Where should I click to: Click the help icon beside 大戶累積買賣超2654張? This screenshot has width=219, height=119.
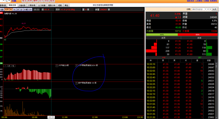coord(77,66)
